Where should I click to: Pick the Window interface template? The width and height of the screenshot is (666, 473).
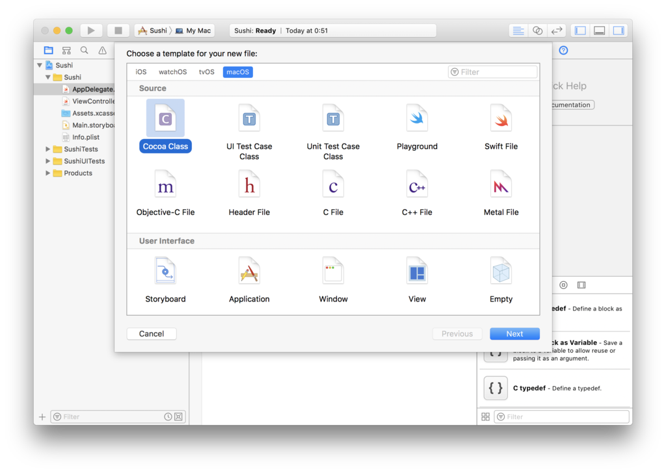[x=333, y=280]
